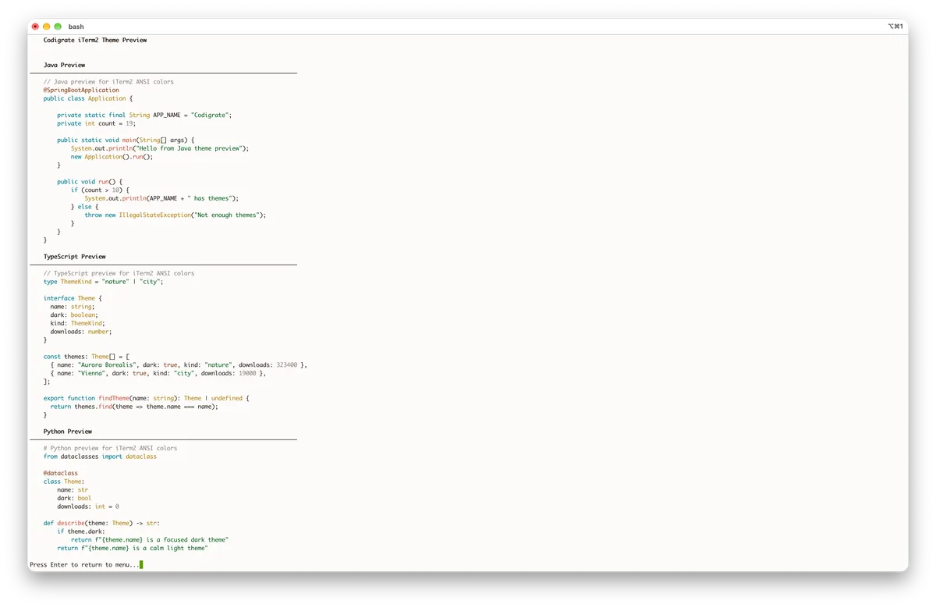Click the "new Application().run();" line
The width and height of the screenshot is (936, 608).
tap(112, 156)
